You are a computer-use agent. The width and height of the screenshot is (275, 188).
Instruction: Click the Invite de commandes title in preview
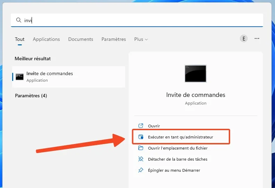pos(195,95)
